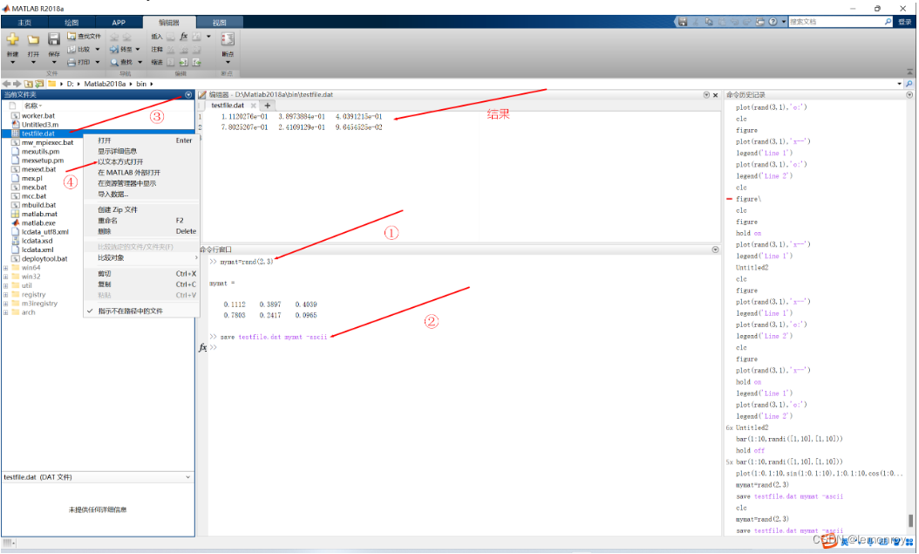Image resolution: width=919 pixels, height=554 pixels.
Task: Click the 新建 (New) plus icon
Action: (13, 39)
